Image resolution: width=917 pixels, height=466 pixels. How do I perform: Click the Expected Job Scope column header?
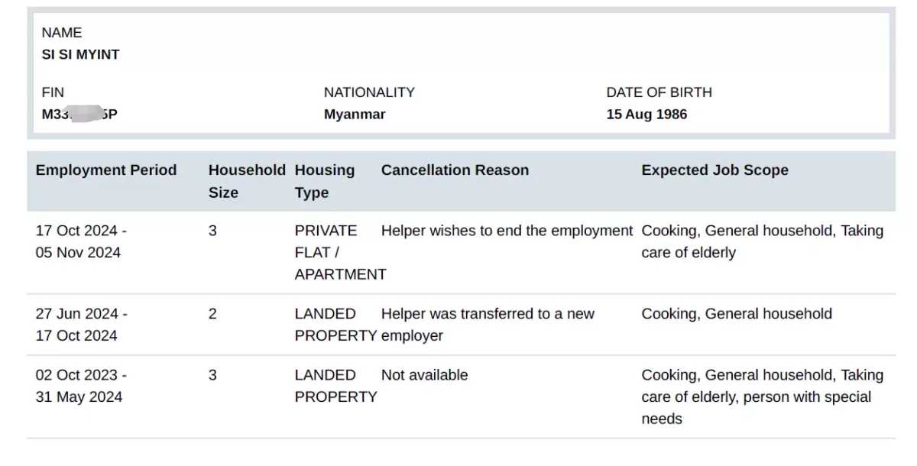point(714,170)
